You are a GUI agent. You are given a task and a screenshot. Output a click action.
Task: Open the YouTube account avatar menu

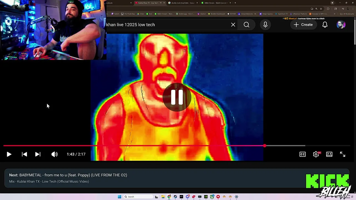point(341,25)
